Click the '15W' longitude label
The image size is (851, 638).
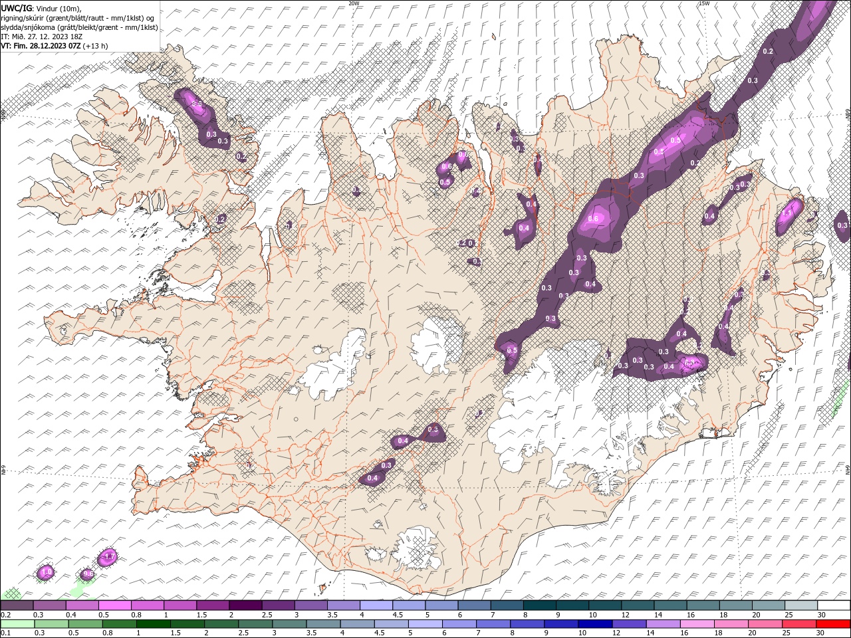point(704,3)
